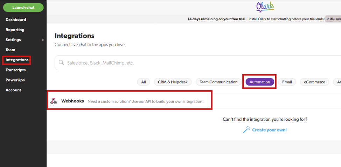Filter by CRM & Helpdesk
The height and width of the screenshot is (167, 341).
pos(173,82)
